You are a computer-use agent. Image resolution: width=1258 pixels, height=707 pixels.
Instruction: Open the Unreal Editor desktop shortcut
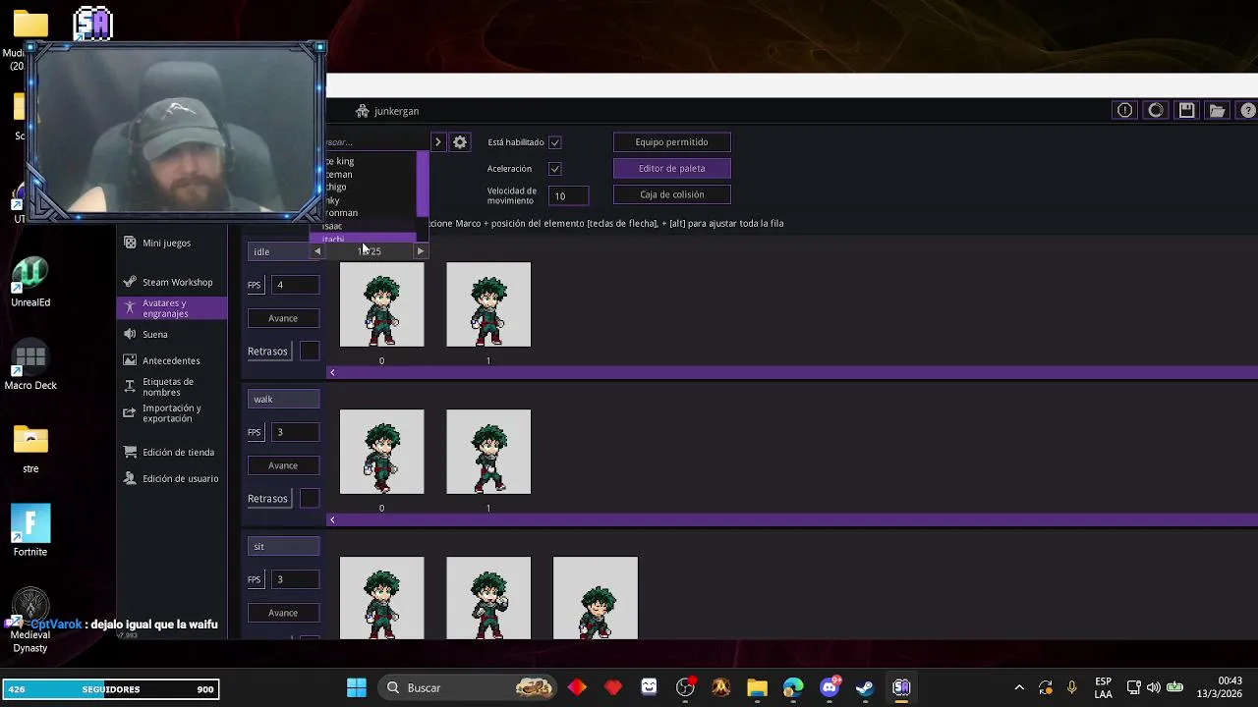30,282
